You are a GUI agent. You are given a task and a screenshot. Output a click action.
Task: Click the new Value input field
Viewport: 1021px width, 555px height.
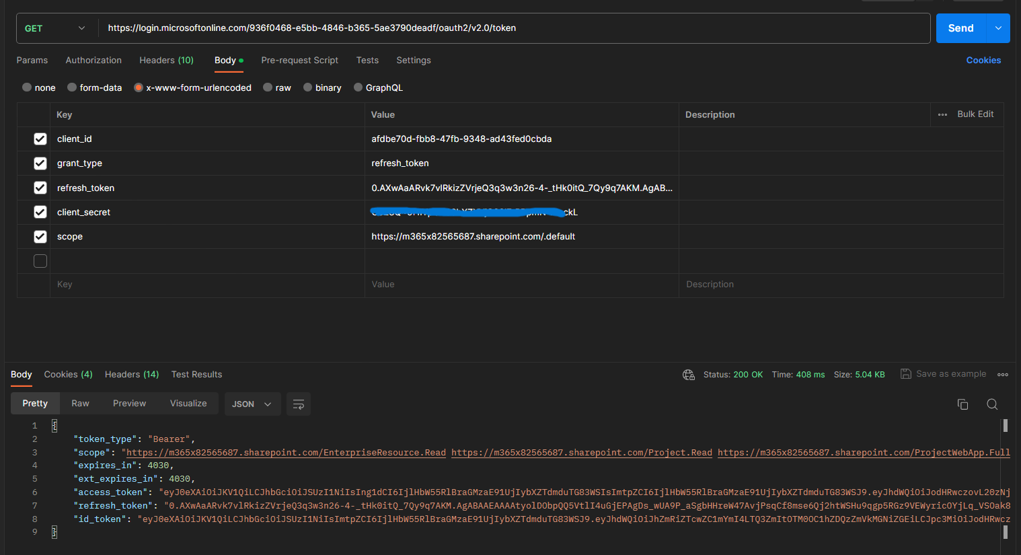[522, 285]
